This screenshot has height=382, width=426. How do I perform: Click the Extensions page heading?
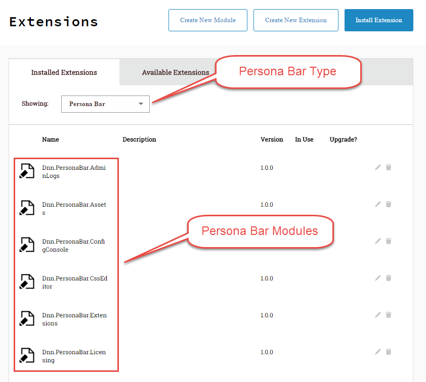pos(54,22)
